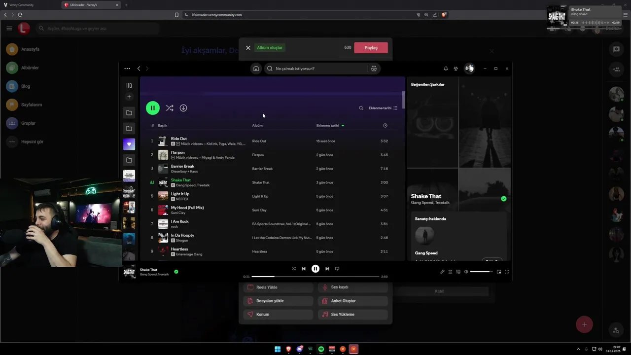Click Reels Yükle in Lifeinvader
Screen dimensions: 631x355
(x=278, y=287)
